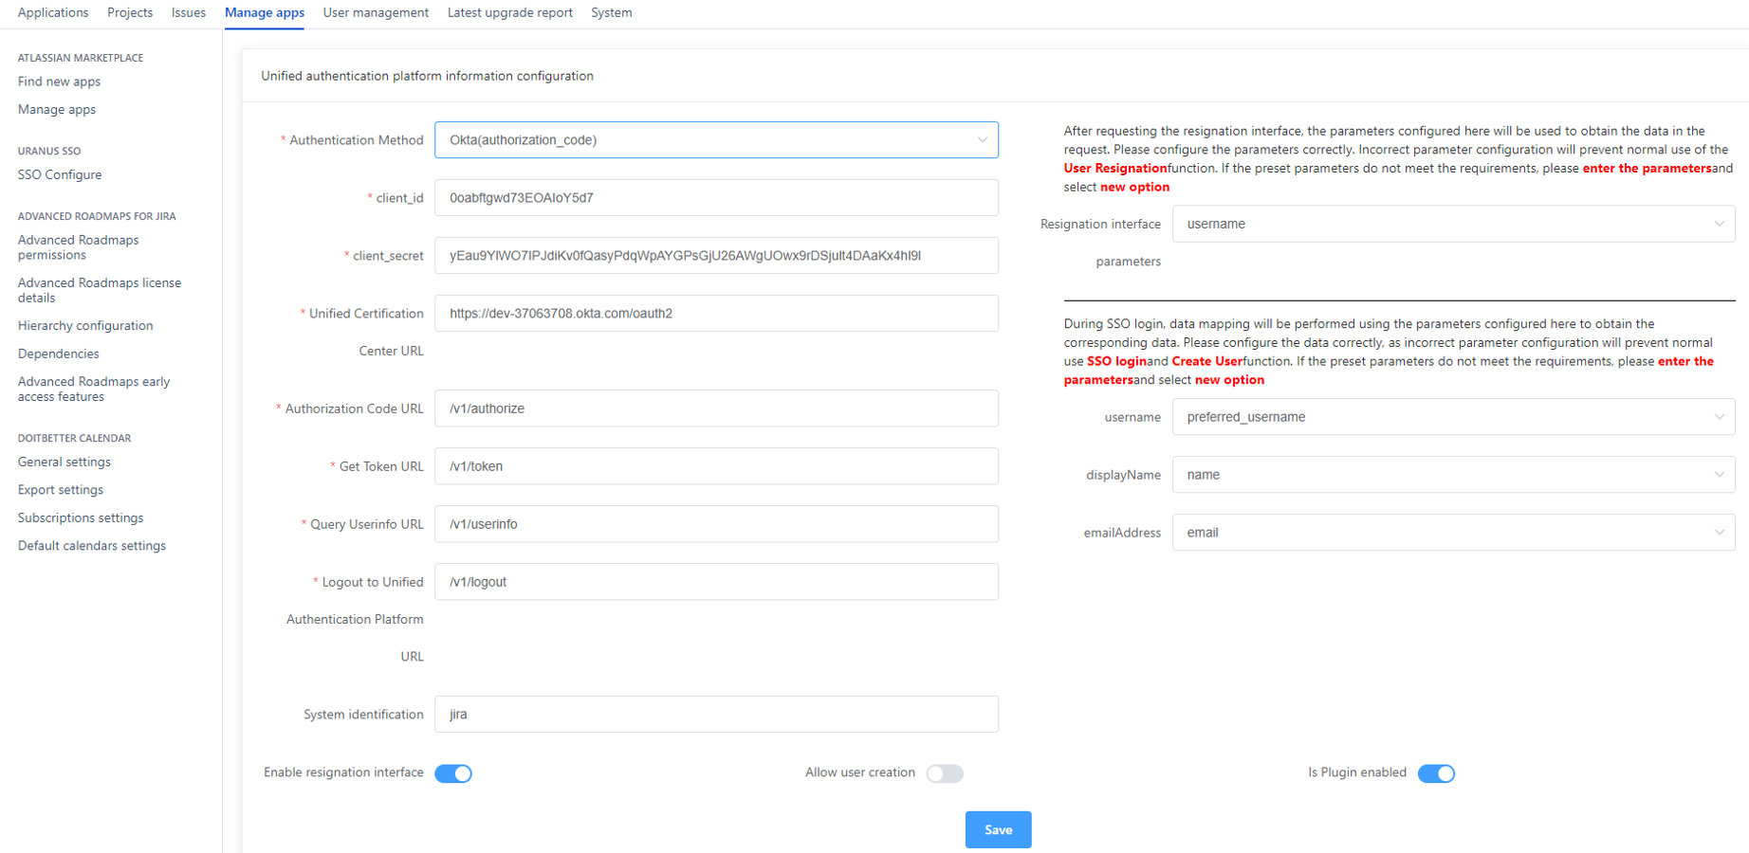Expand the emailAddress mapping dropdown
This screenshot has height=853, width=1749.
pyautogui.click(x=1453, y=532)
